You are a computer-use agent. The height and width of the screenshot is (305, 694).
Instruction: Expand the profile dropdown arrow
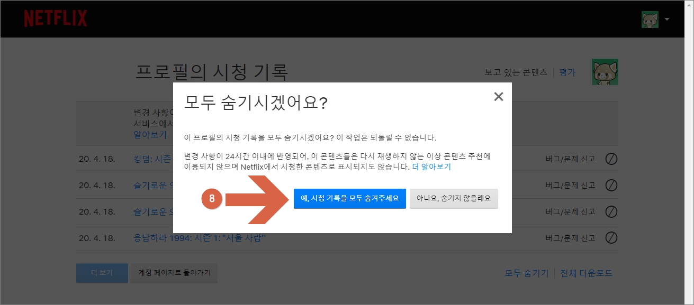pos(667,20)
